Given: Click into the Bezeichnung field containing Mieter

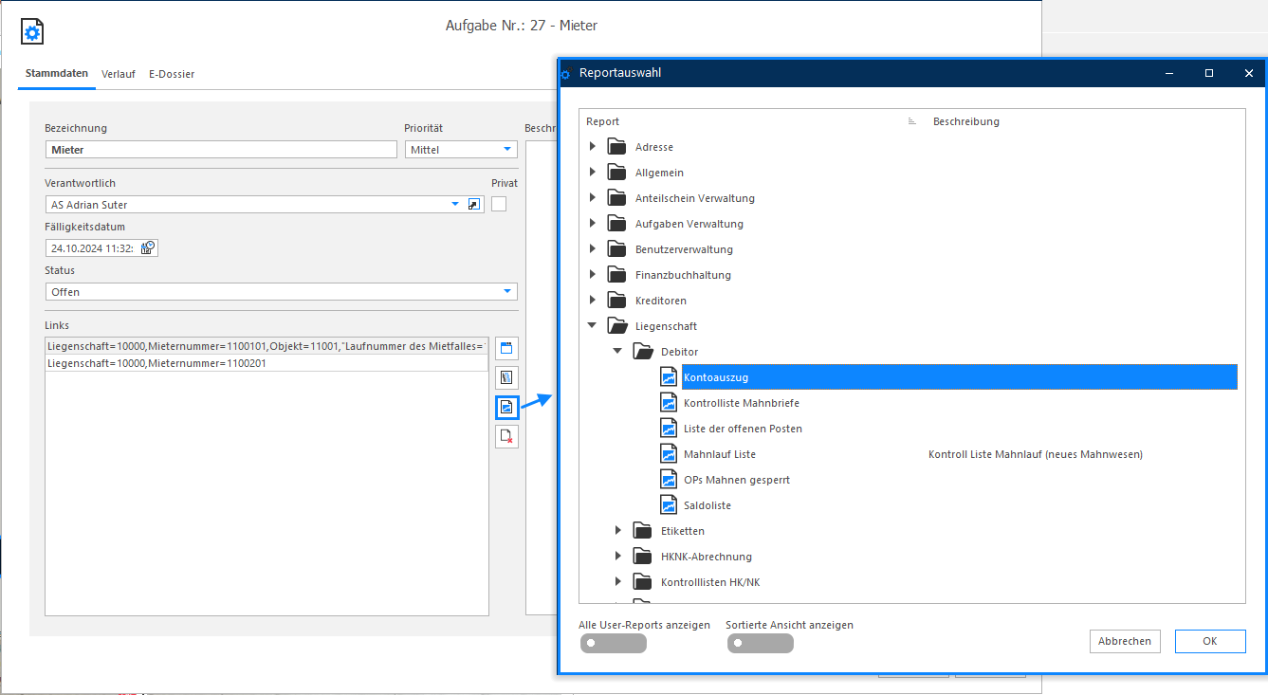Looking at the screenshot, I should (221, 150).
